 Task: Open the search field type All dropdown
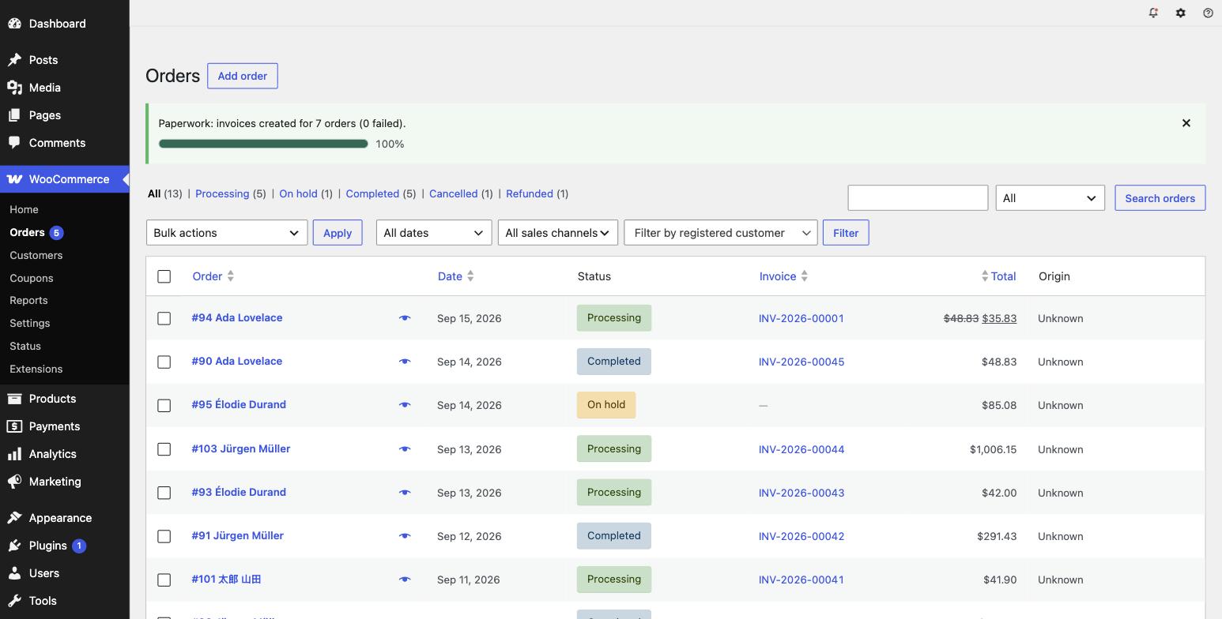[x=1050, y=198]
